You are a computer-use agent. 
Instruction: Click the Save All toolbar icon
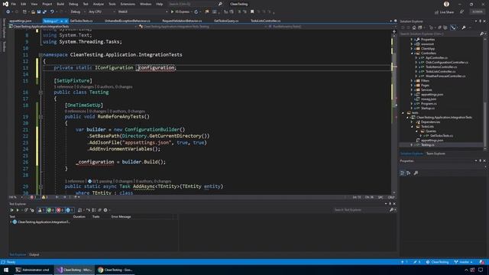44,12
